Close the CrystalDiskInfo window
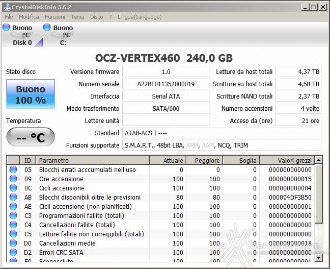Screen dimensions: 330x269 tap(322, 7)
